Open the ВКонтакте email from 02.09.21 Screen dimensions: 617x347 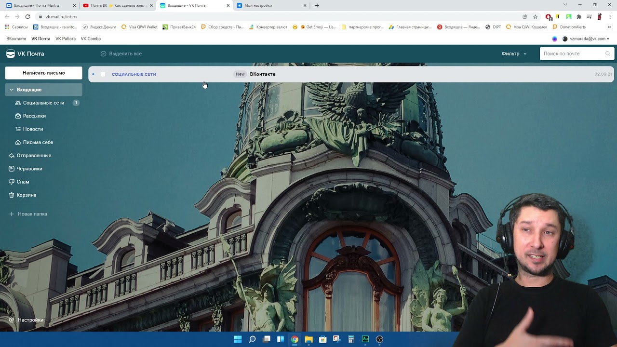351,74
